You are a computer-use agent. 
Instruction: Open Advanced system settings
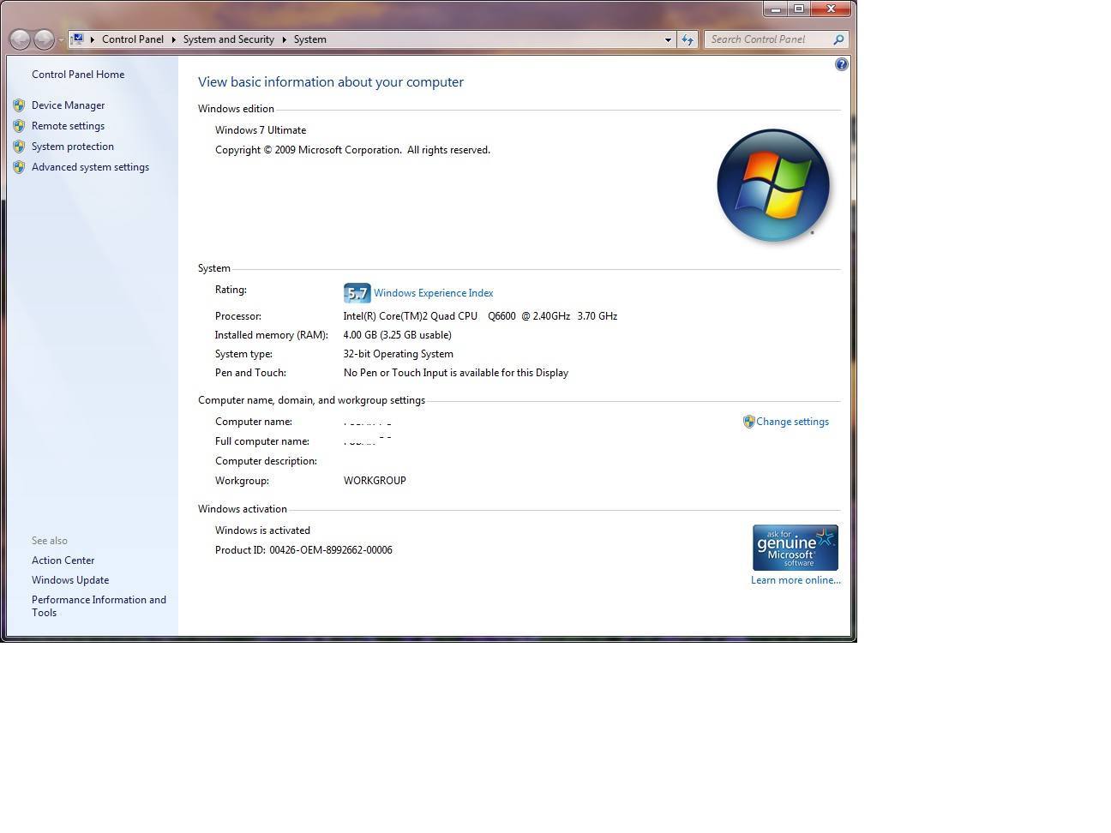[91, 167]
